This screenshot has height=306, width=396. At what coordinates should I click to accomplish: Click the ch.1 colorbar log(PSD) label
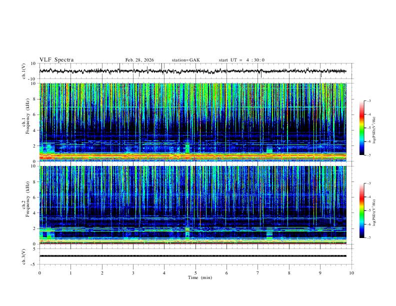click(374, 130)
